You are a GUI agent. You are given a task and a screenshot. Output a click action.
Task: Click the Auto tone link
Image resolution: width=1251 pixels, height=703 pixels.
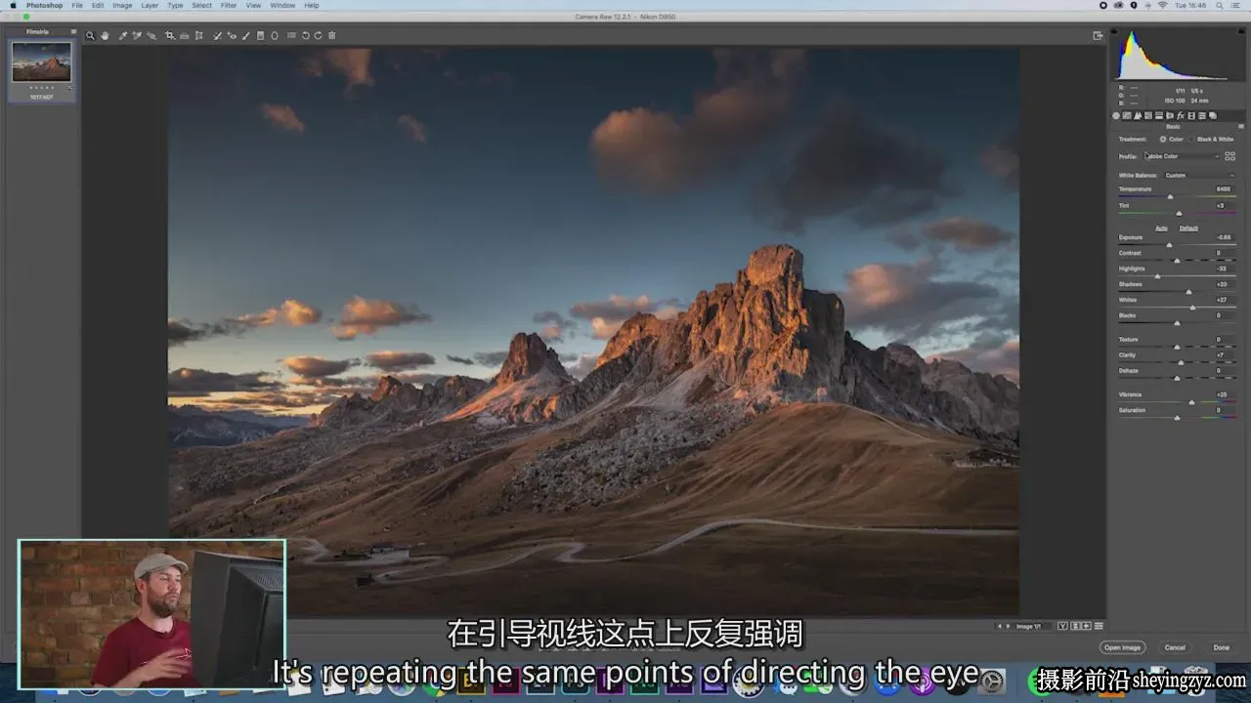(1161, 228)
